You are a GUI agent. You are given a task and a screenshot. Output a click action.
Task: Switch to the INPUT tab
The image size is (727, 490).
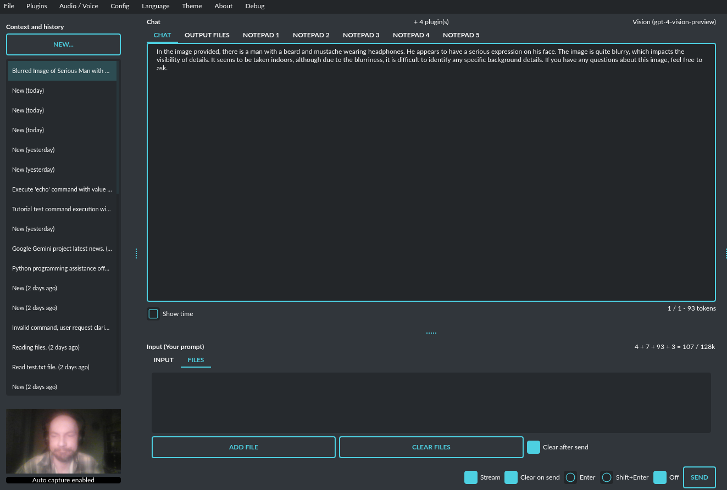[163, 360]
